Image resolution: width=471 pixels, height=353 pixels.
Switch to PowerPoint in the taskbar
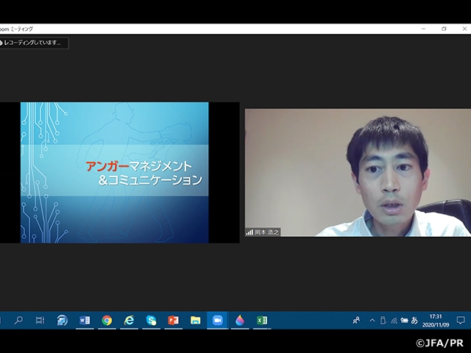(173, 320)
